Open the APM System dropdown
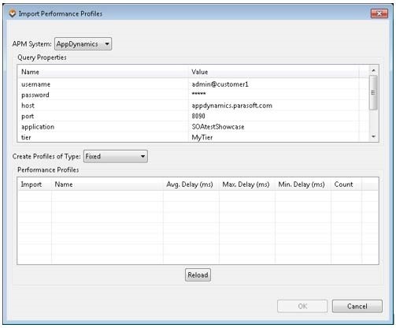Screen dimensions: 396x328 pos(83,44)
